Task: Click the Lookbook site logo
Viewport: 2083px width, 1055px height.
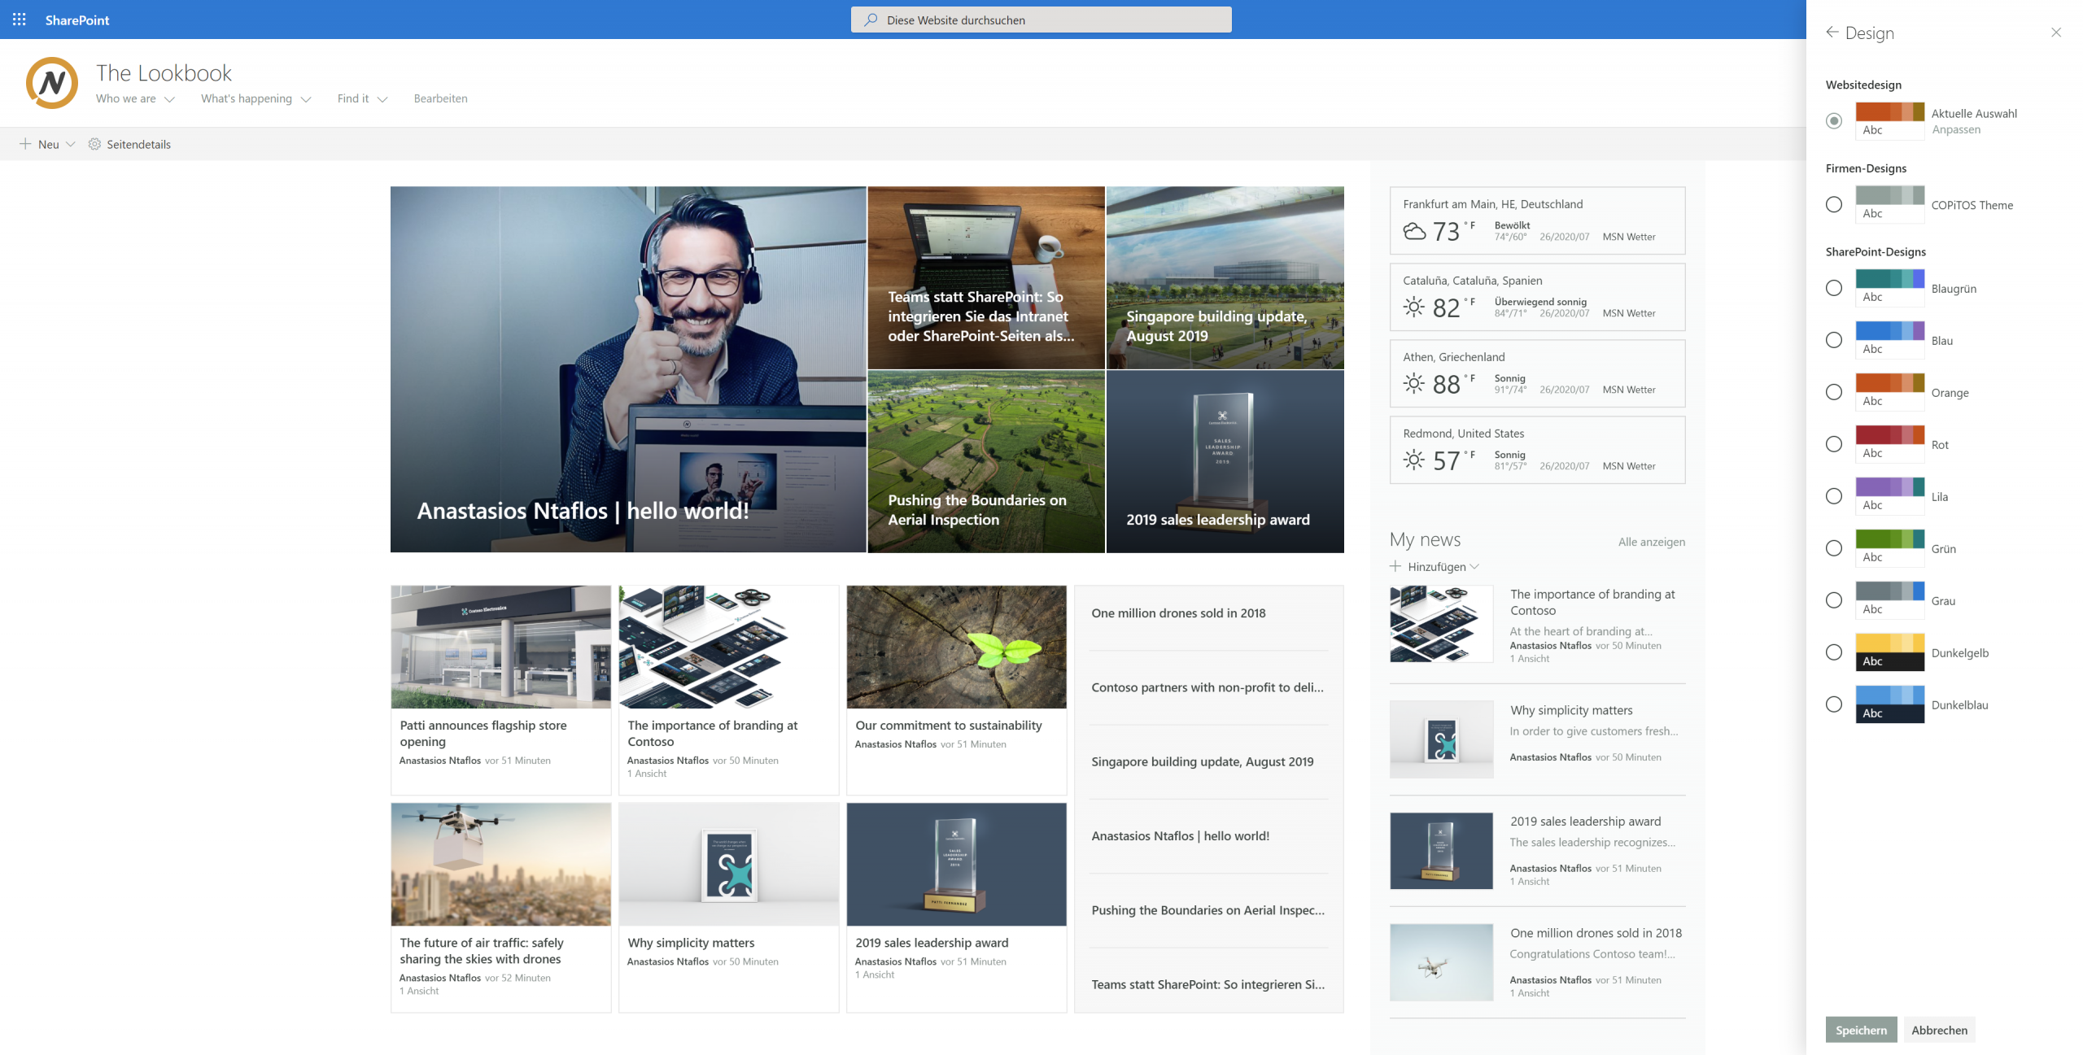Action: click(x=50, y=82)
